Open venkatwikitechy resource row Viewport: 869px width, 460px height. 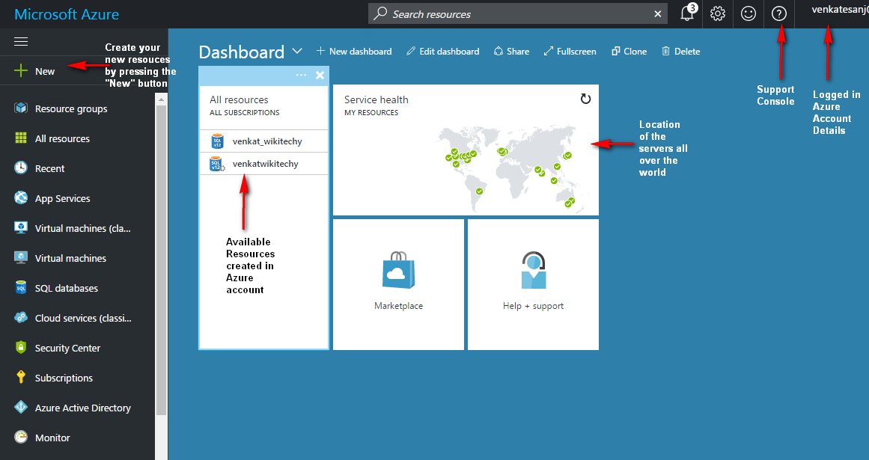(263, 164)
